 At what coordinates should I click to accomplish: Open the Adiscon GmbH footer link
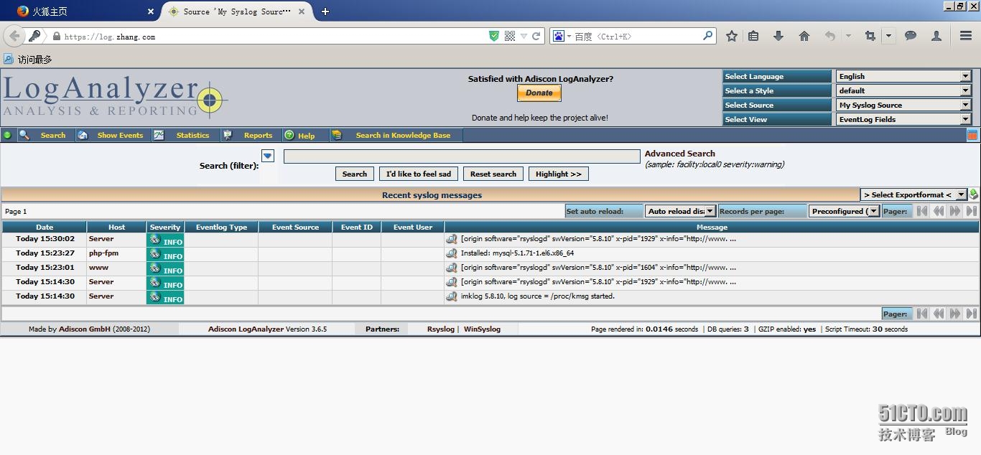click(x=85, y=329)
